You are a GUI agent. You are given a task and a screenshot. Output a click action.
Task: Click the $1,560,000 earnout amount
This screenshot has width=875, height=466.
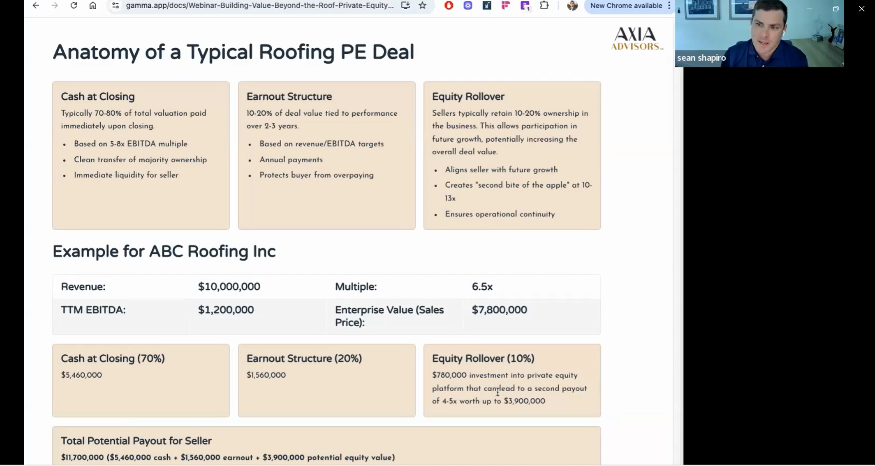[x=266, y=375]
